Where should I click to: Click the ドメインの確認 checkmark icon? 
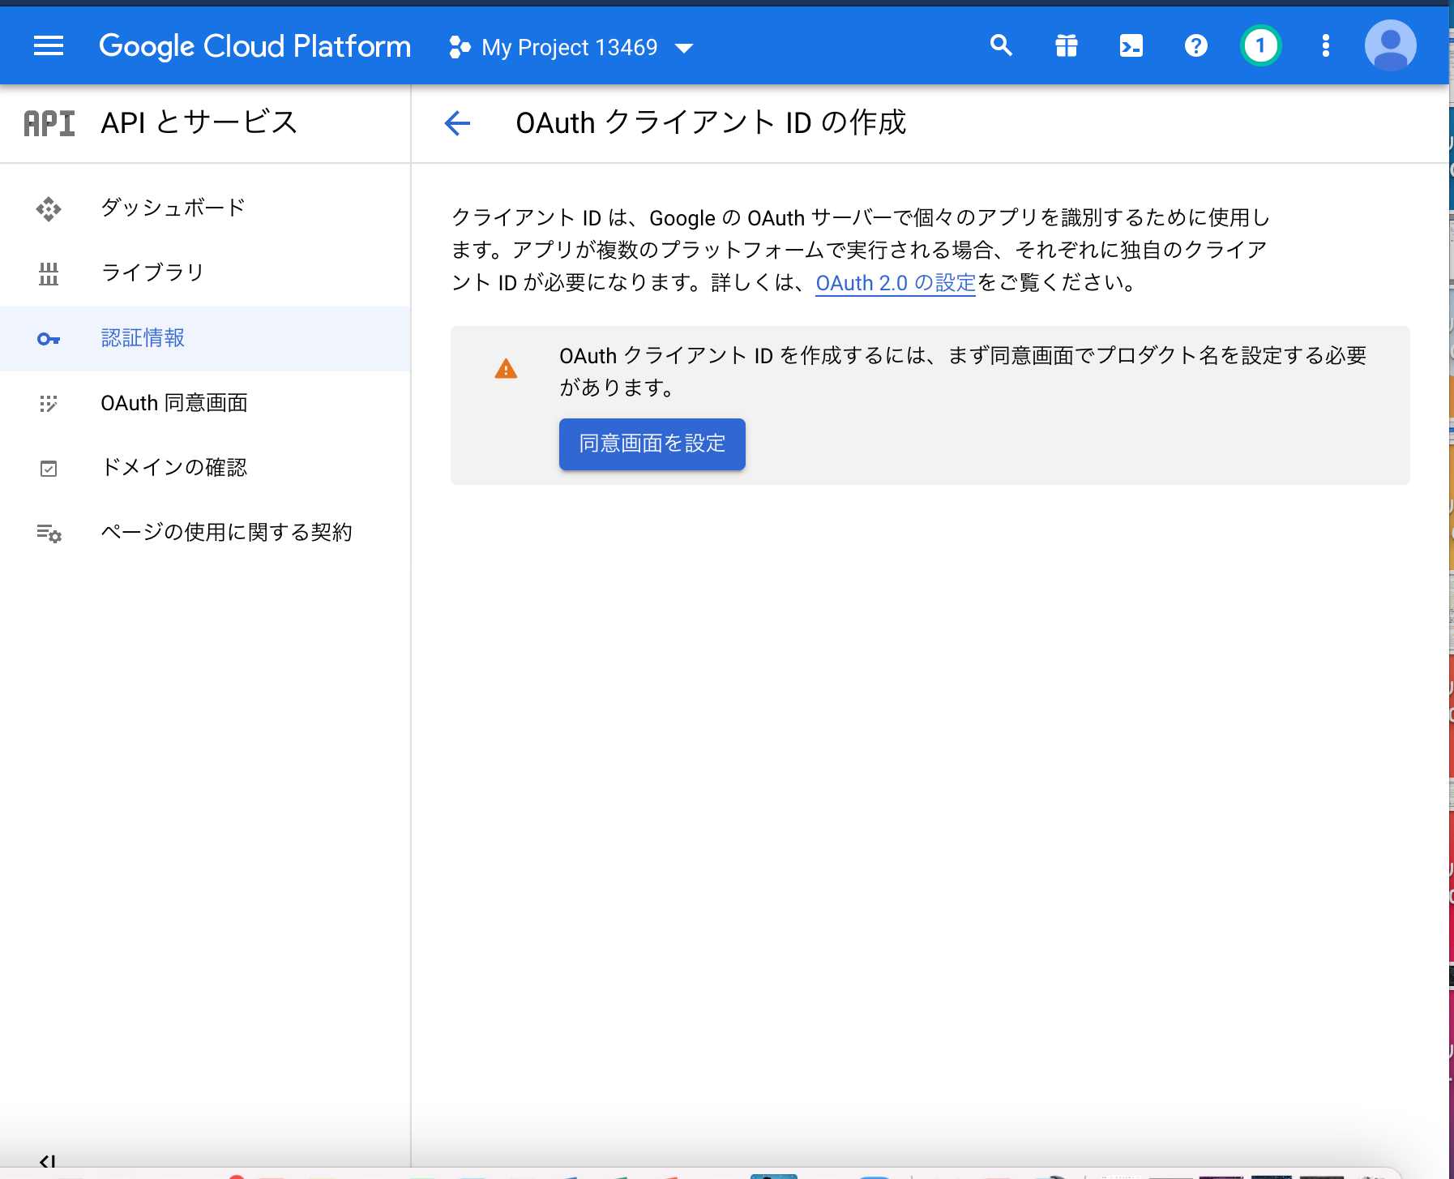[49, 468]
